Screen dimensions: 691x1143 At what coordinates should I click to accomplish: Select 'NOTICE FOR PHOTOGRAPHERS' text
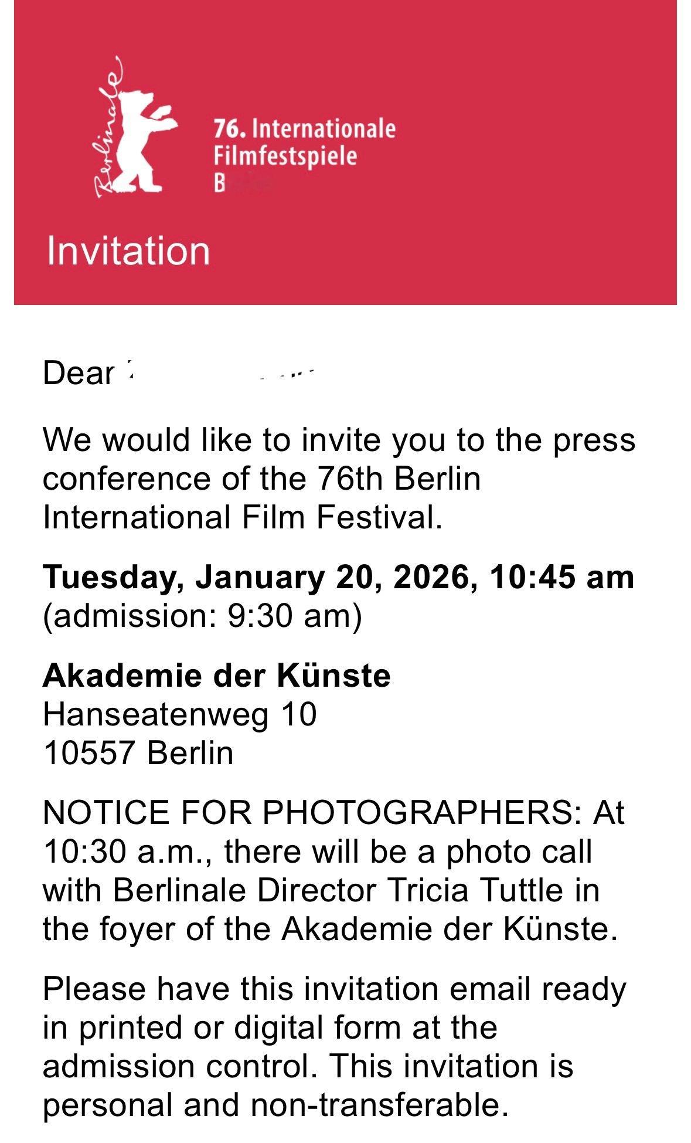(x=313, y=812)
